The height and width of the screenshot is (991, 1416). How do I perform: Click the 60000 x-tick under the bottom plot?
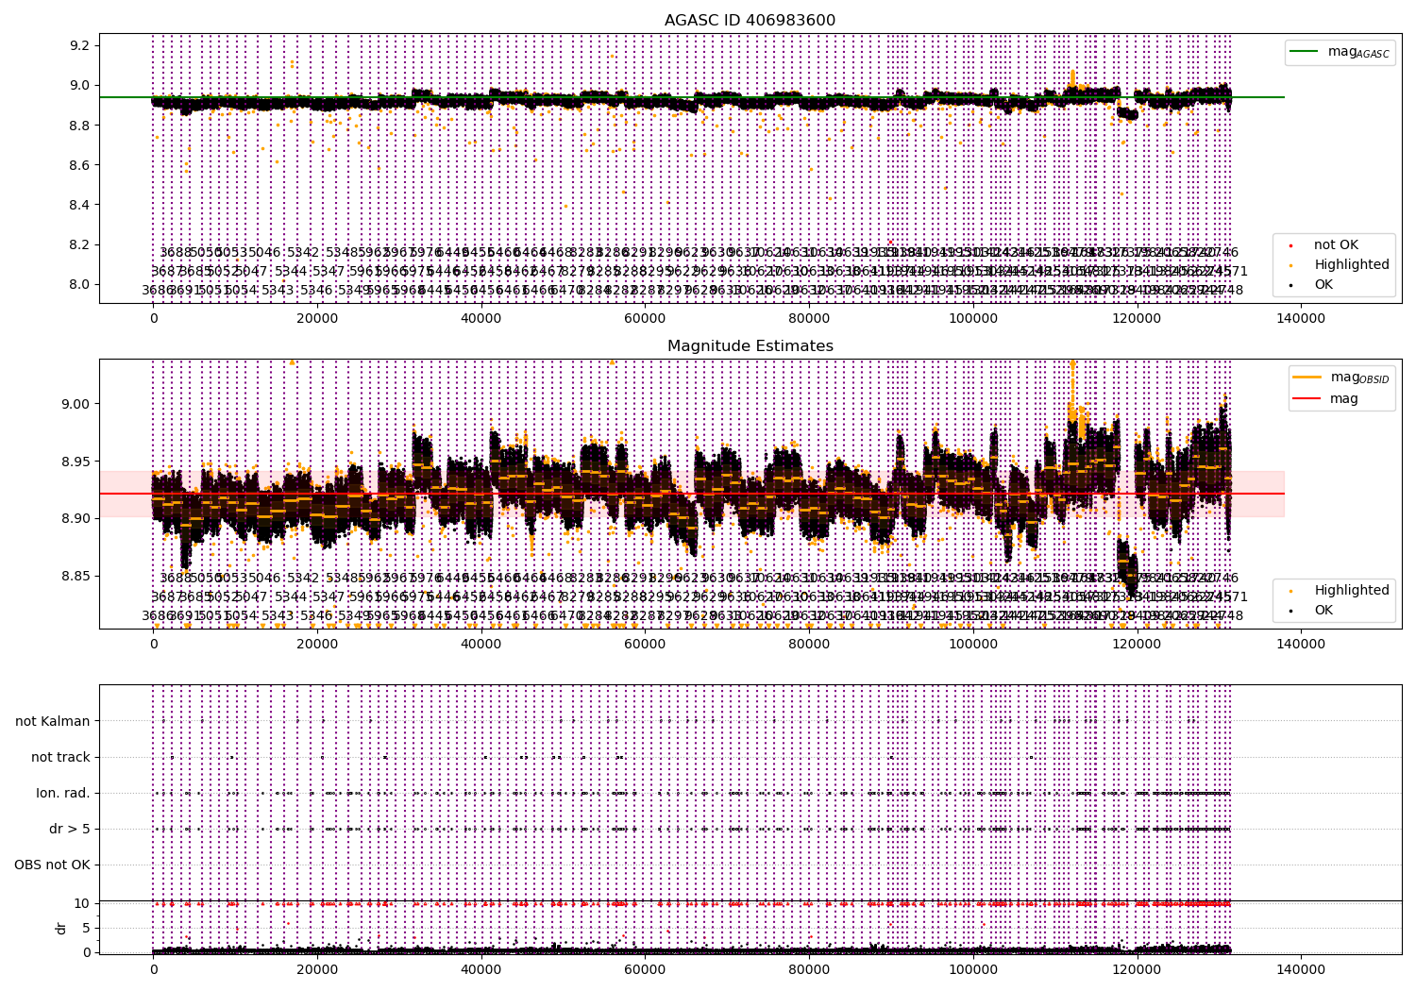(x=645, y=970)
